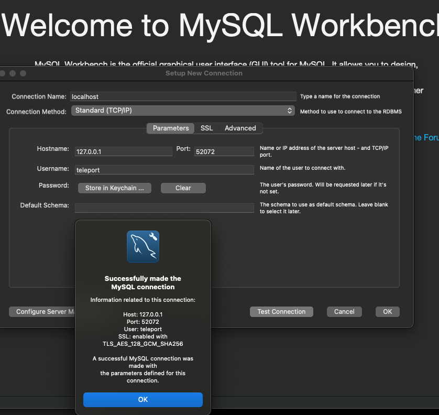Click 'Name of the user to connect with' hint
The height and width of the screenshot is (415, 439).
click(x=302, y=168)
